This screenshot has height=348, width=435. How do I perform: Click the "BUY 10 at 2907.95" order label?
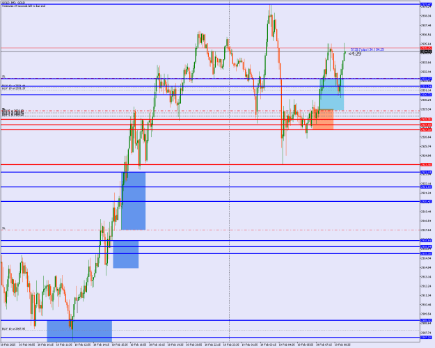point(13,329)
